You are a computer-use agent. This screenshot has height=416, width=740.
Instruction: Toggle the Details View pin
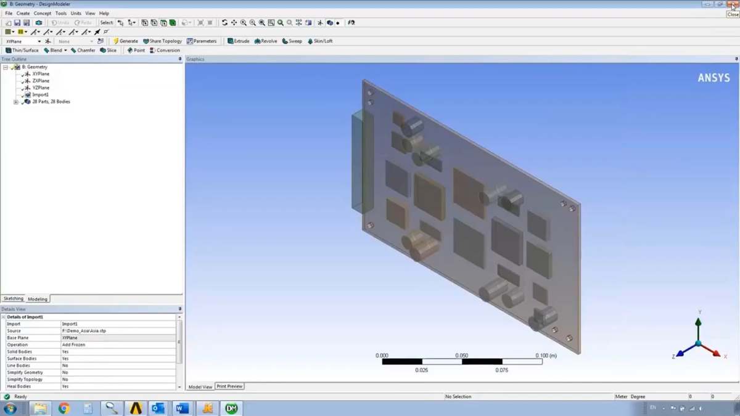click(180, 309)
